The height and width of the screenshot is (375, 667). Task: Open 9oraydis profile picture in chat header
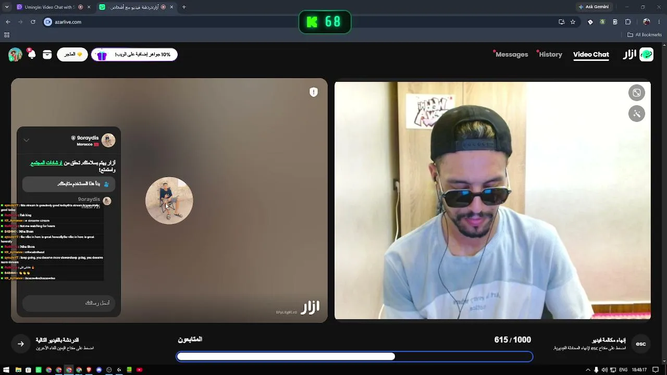pos(108,140)
